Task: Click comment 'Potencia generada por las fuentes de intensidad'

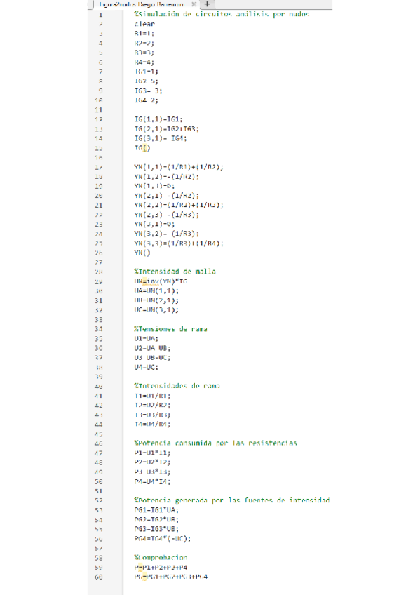Action: pyautogui.click(x=231, y=500)
